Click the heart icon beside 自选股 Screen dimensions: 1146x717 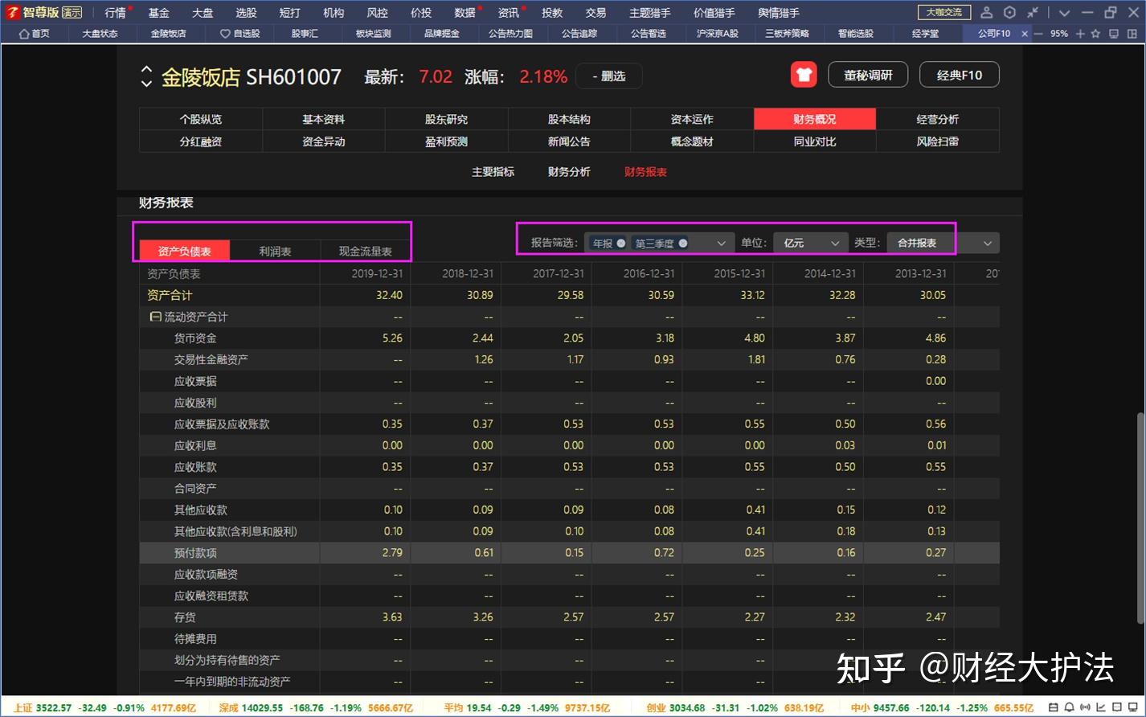pyautogui.click(x=226, y=33)
